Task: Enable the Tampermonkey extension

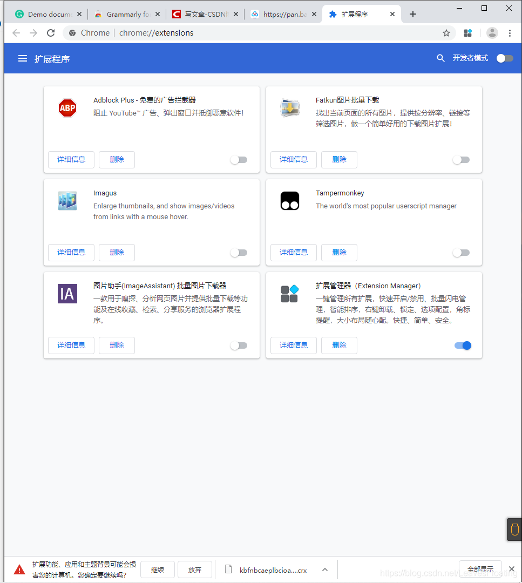Action: tap(461, 253)
